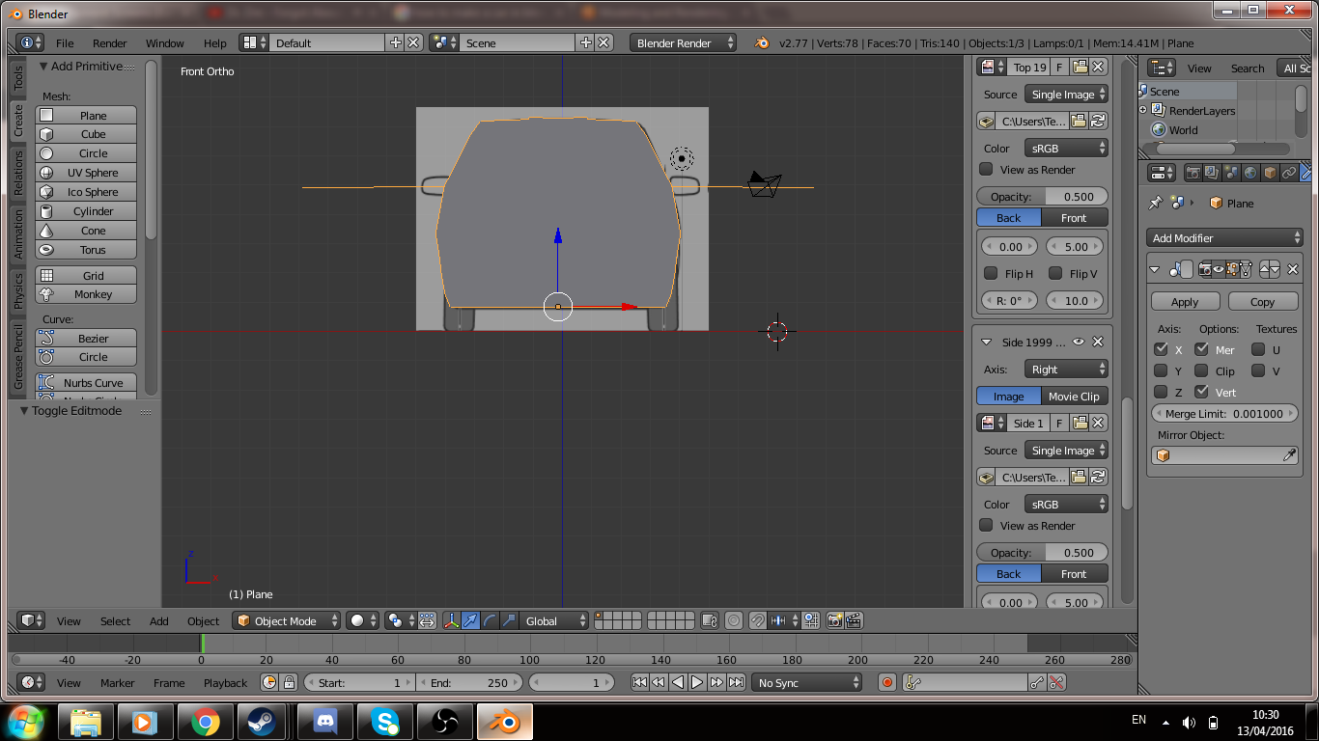Image resolution: width=1319 pixels, height=741 pixels.
Task: Click the OpenGL render image camera icon
Action: click(834, 621)
